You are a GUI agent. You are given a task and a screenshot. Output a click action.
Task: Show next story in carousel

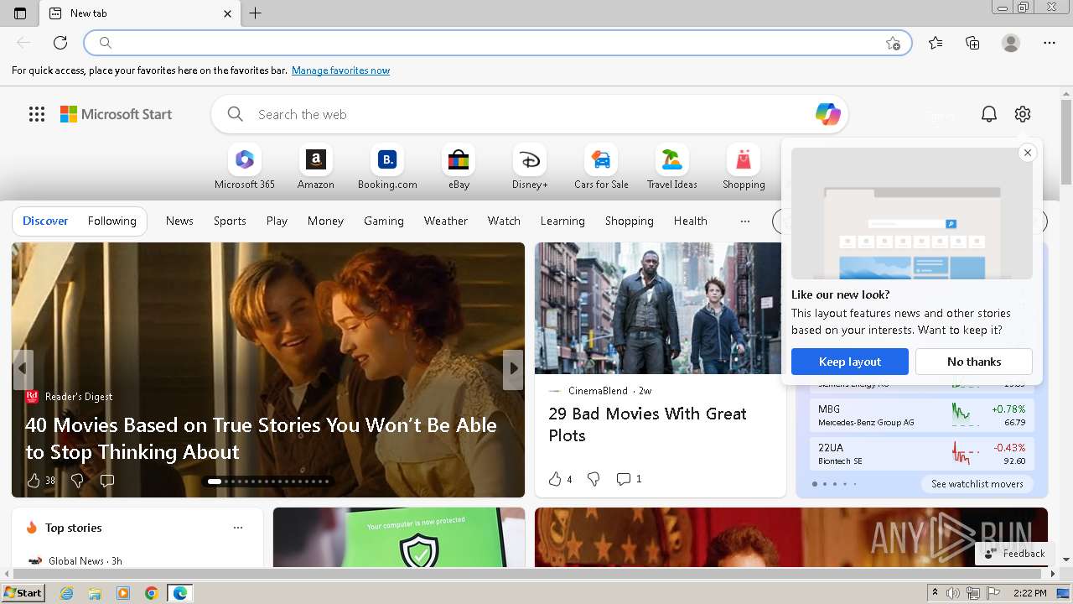pos(513,368)
